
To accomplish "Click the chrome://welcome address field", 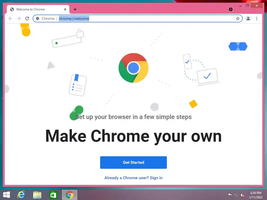I will point(137,18).
